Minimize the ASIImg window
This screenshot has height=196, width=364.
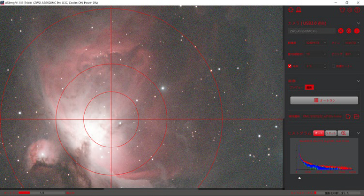pos(335,3)
